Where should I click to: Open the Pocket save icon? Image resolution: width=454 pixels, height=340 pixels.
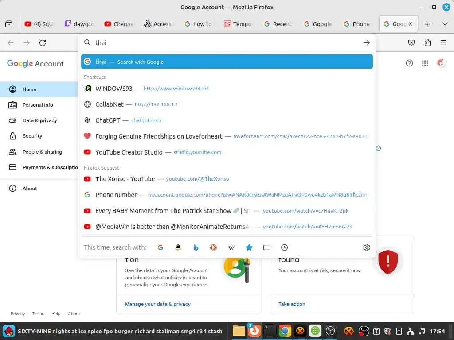tap(411, 43)
